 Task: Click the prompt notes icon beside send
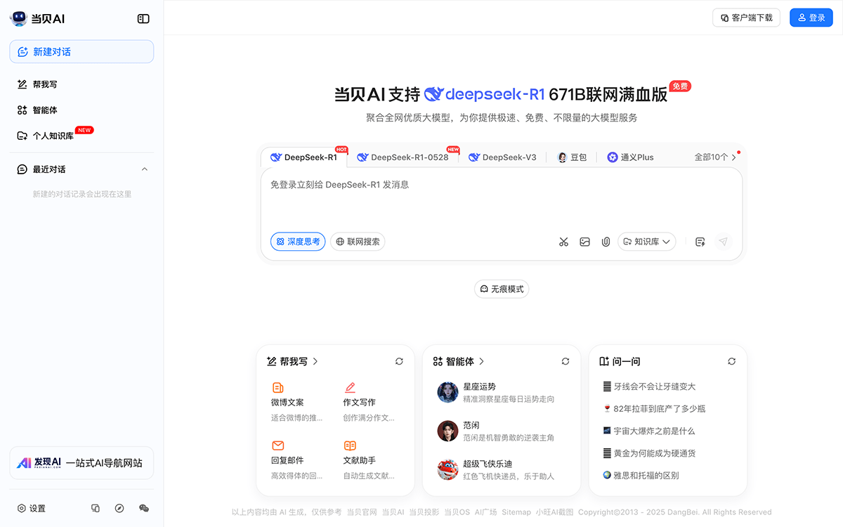(x=700, y=242)
